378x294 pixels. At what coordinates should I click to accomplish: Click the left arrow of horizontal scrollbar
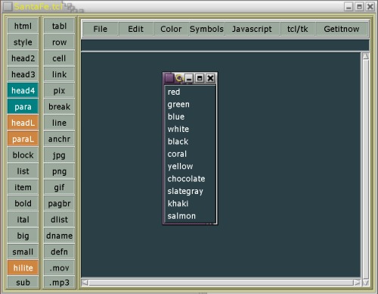tap(85, 283)
